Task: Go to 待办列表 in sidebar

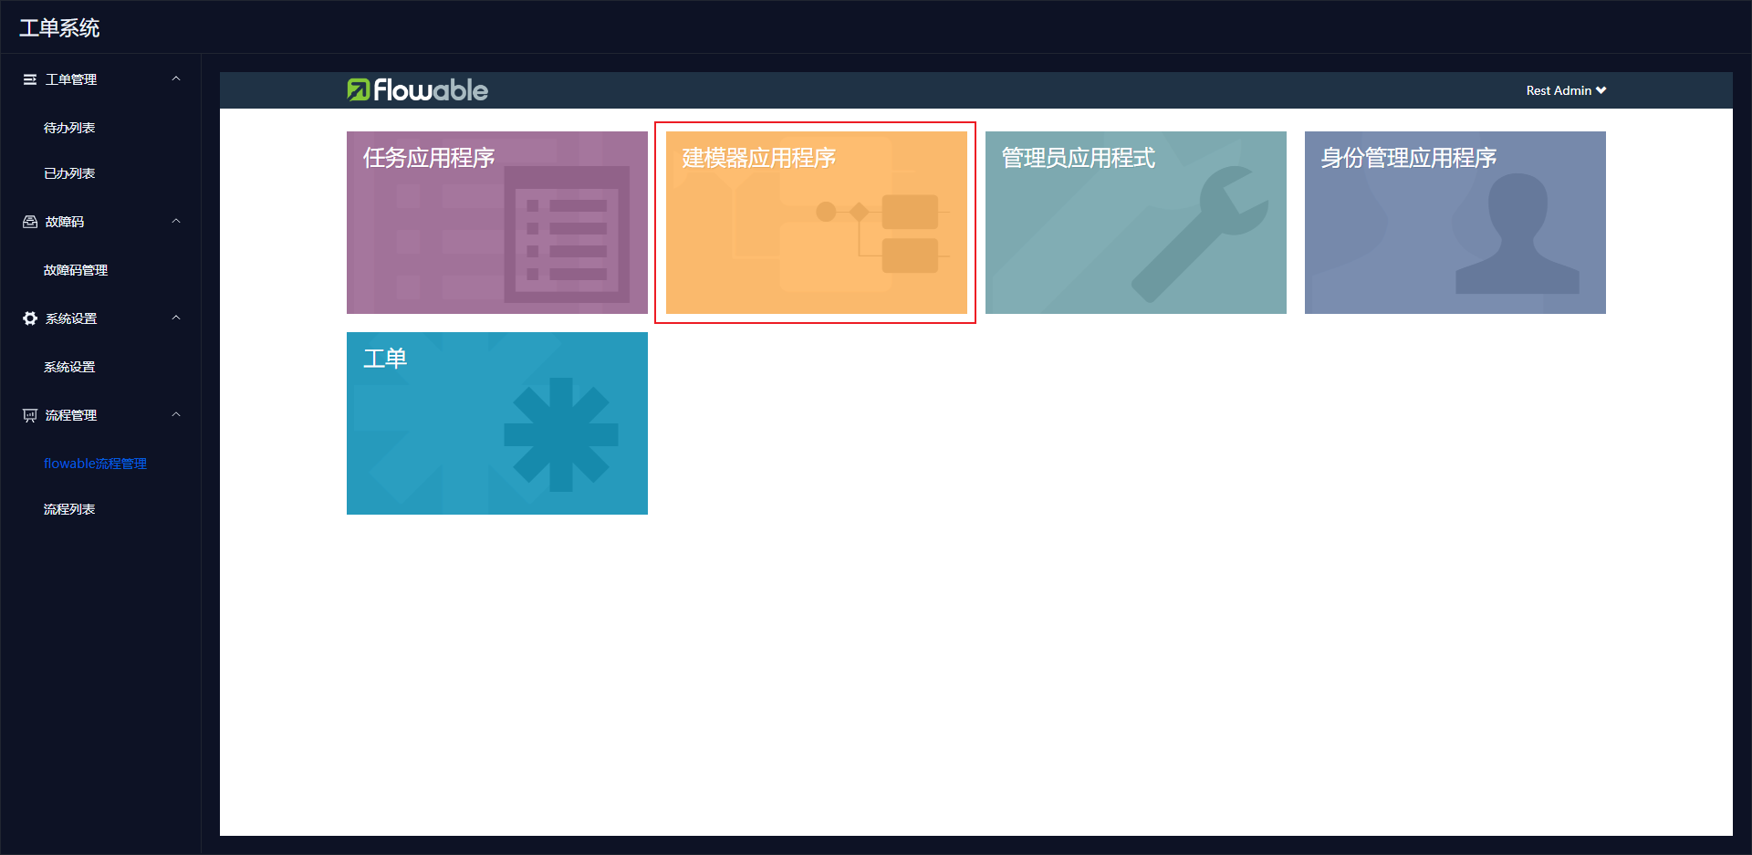Action: (69, 128)
